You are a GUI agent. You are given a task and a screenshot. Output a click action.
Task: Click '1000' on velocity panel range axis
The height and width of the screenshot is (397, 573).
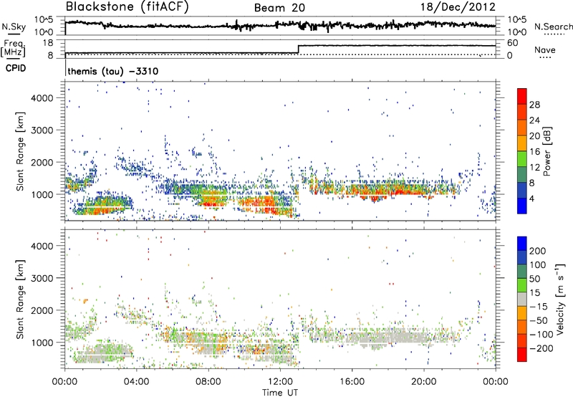tap(42, 343)
